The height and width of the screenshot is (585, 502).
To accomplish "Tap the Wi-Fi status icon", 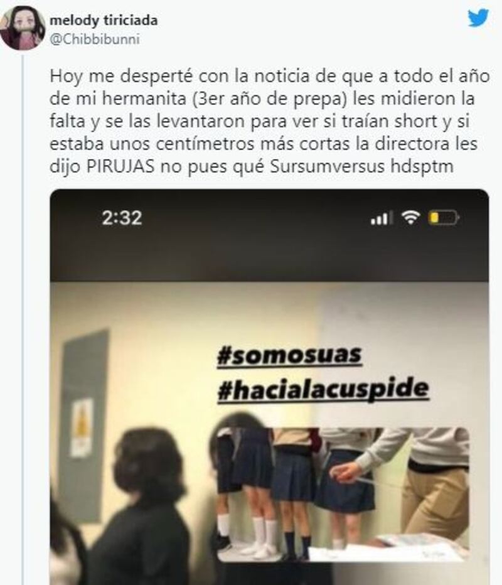I will point(410,217).
